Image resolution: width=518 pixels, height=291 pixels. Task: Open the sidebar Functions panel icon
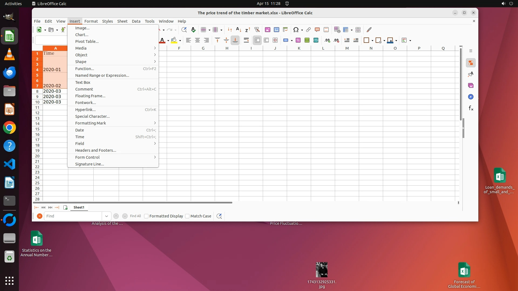(x=471, y=108)
